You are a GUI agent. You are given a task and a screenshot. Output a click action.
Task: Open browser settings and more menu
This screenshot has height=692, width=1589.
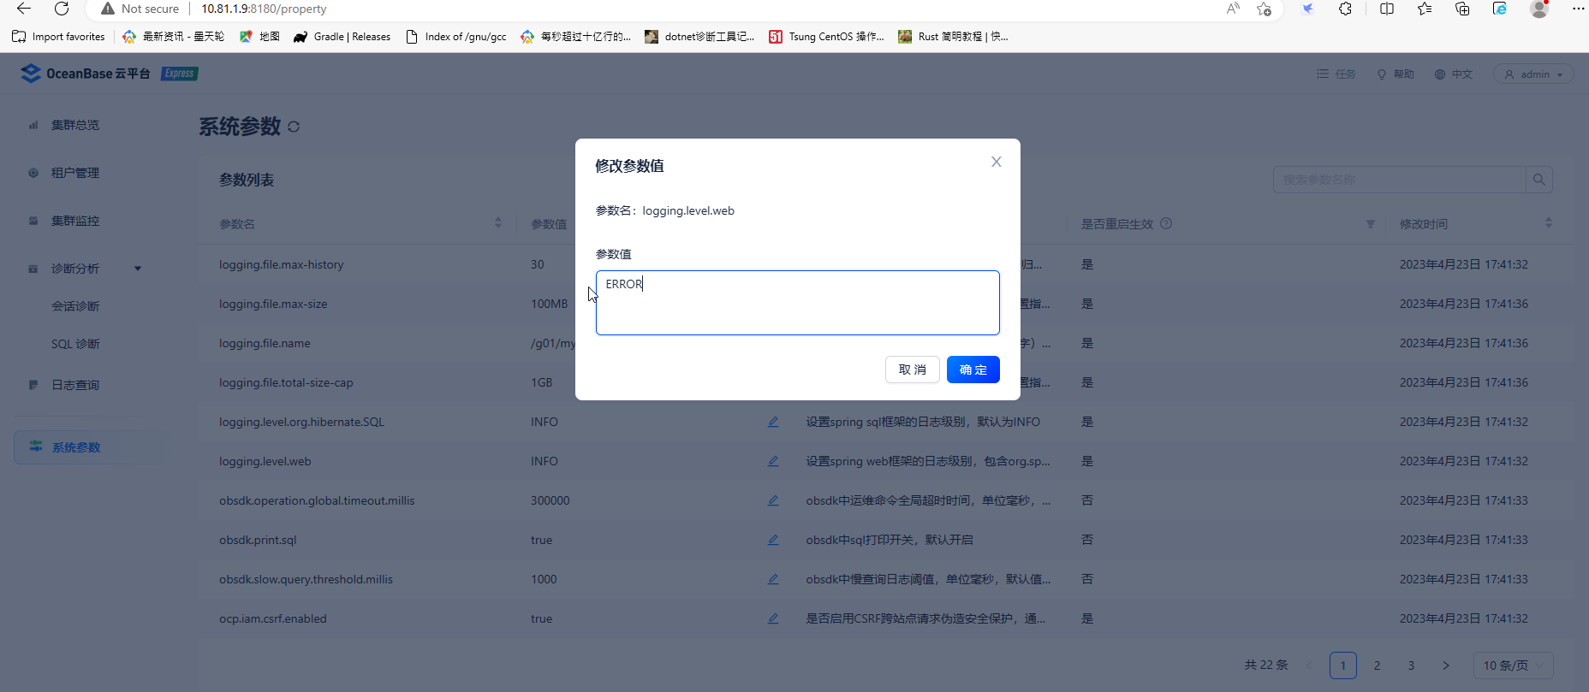pos(1578,9)
